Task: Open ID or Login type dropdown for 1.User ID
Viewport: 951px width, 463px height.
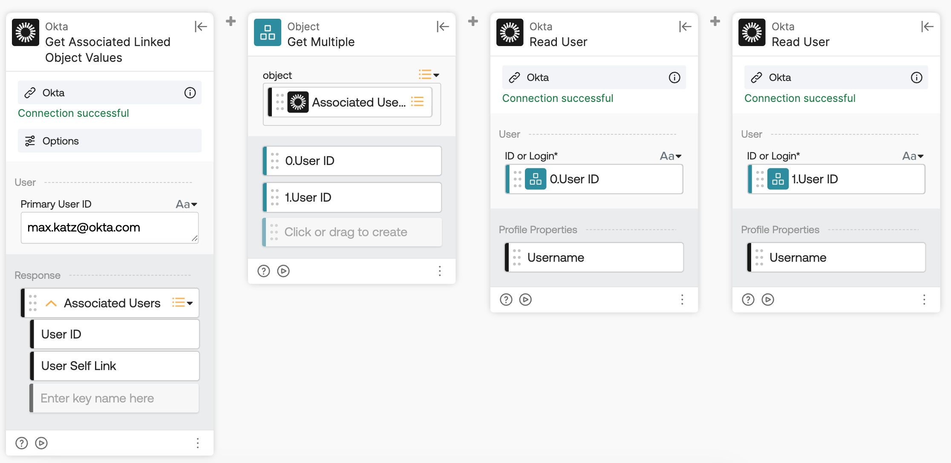Action: (913, 156)
